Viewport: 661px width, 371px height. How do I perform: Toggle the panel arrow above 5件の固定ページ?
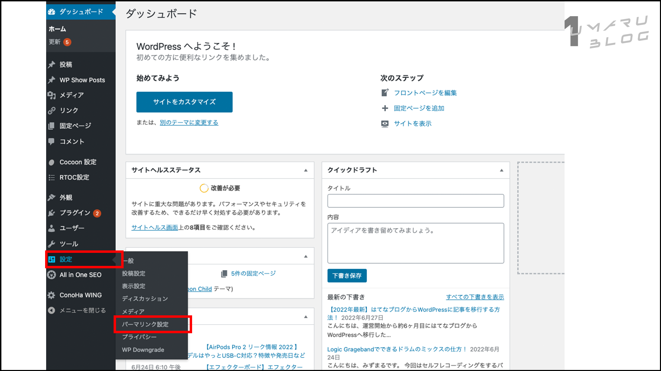click(306, 257)
